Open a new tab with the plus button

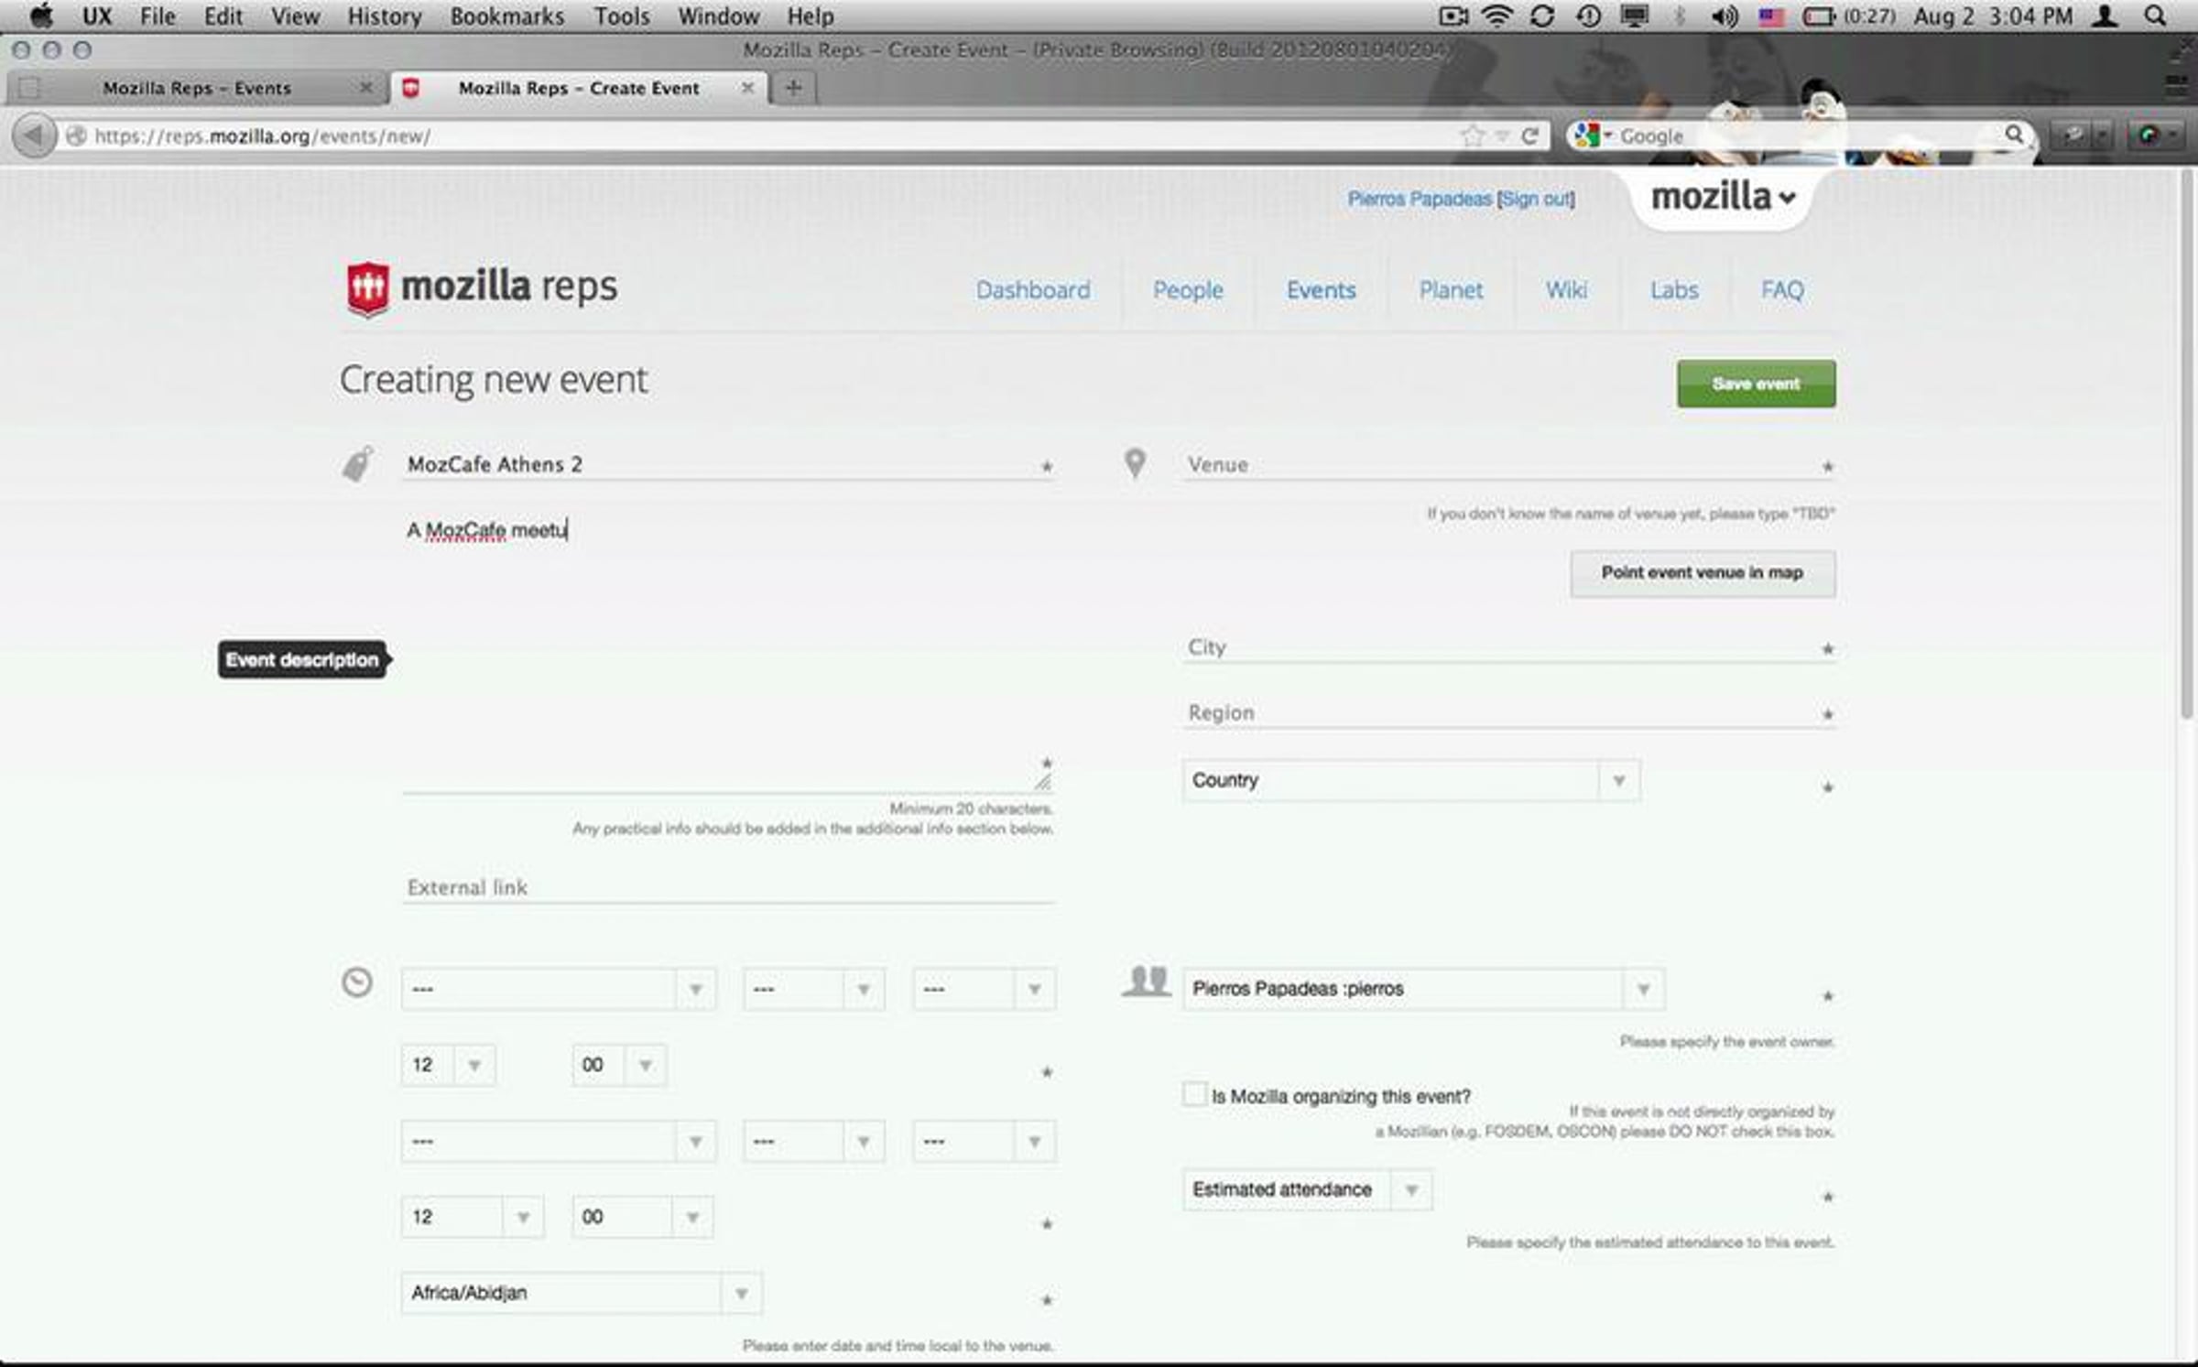tap(793, 88)
